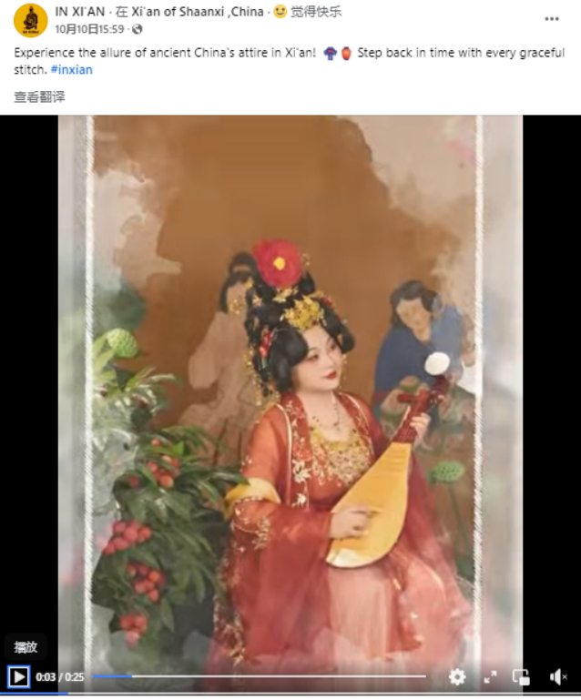Viewport: 581px width, 700px height.
Task: Click the smiley feeling emoji icon
Action: [x=280, y=11]
